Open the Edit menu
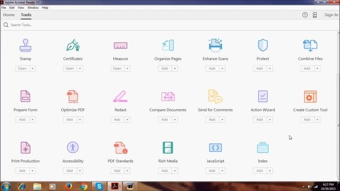 point(12,7)
